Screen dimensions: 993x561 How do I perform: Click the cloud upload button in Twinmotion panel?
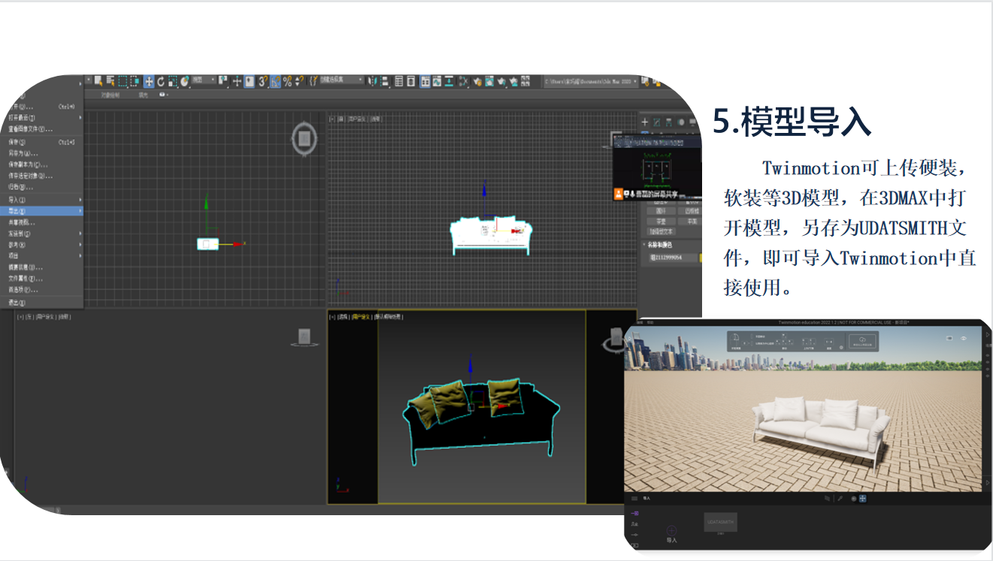click(x=862, y=341)
